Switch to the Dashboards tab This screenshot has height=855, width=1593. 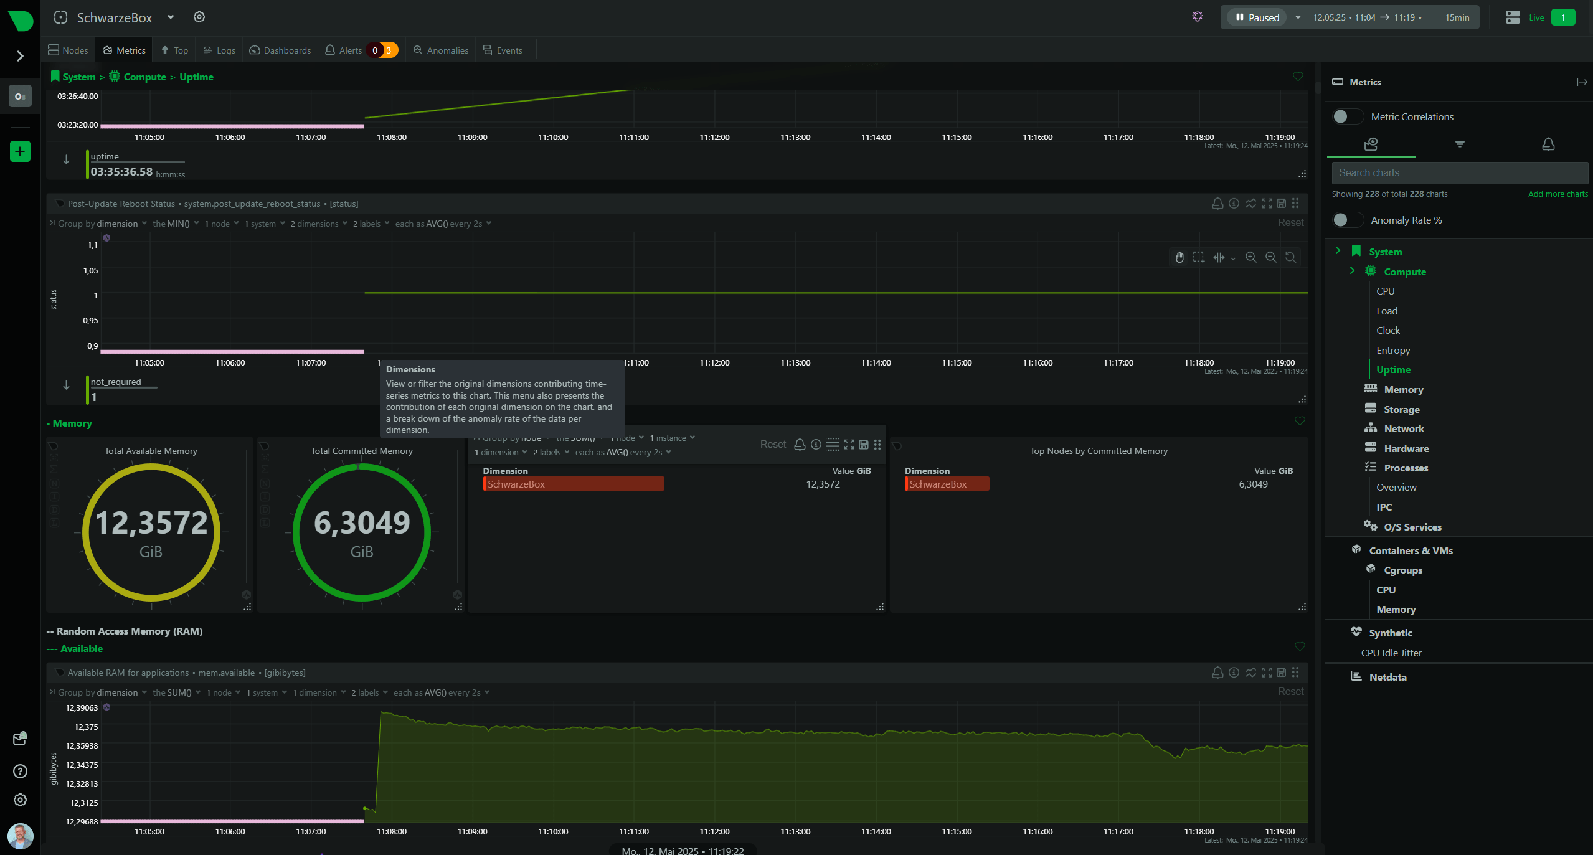(280, 50)
